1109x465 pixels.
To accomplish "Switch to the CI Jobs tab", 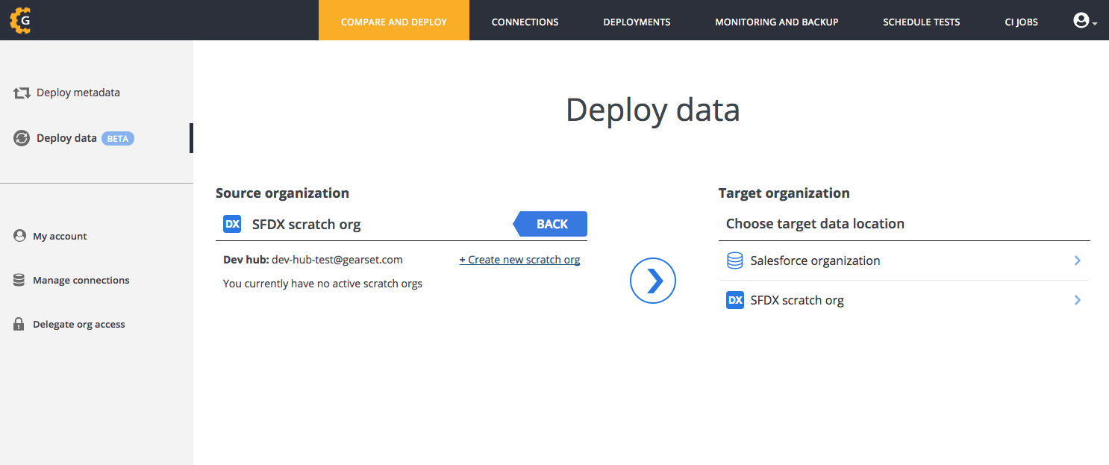I will point(1021,22).
